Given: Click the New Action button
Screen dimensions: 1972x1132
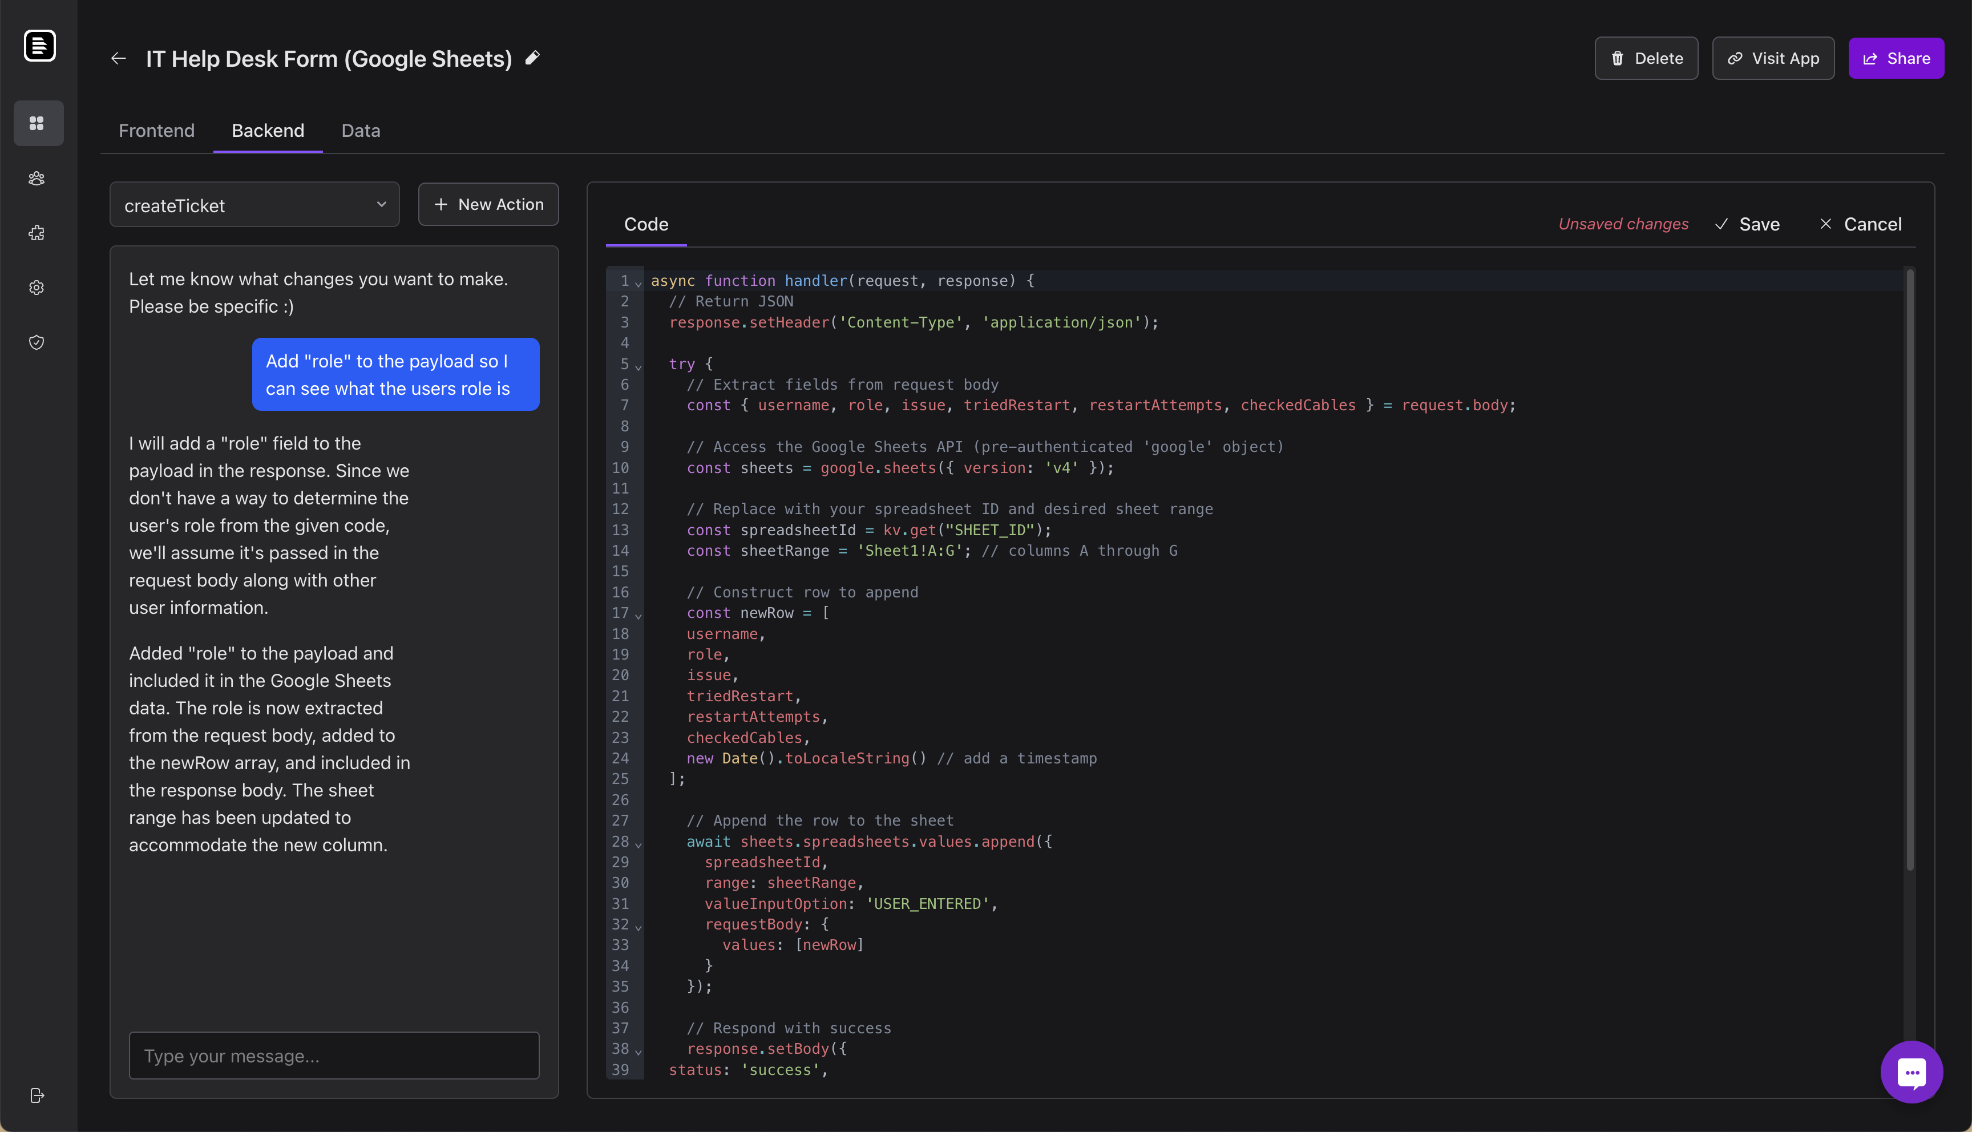Looking at the screenshot, I should (488, 204).
